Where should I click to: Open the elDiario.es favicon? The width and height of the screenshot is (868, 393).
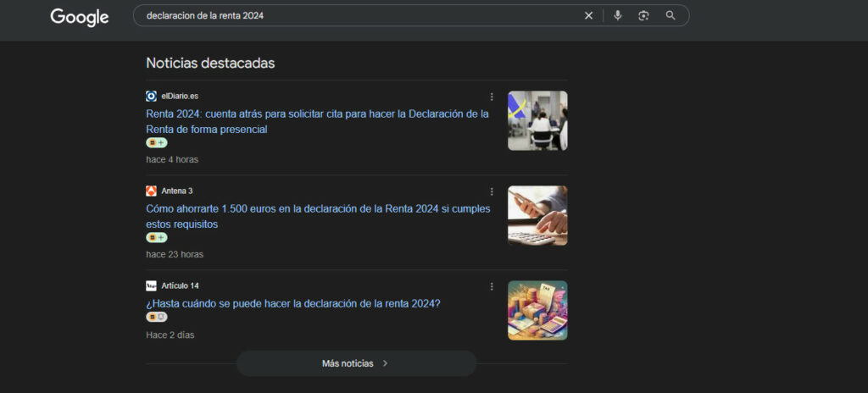pos(151,97)
